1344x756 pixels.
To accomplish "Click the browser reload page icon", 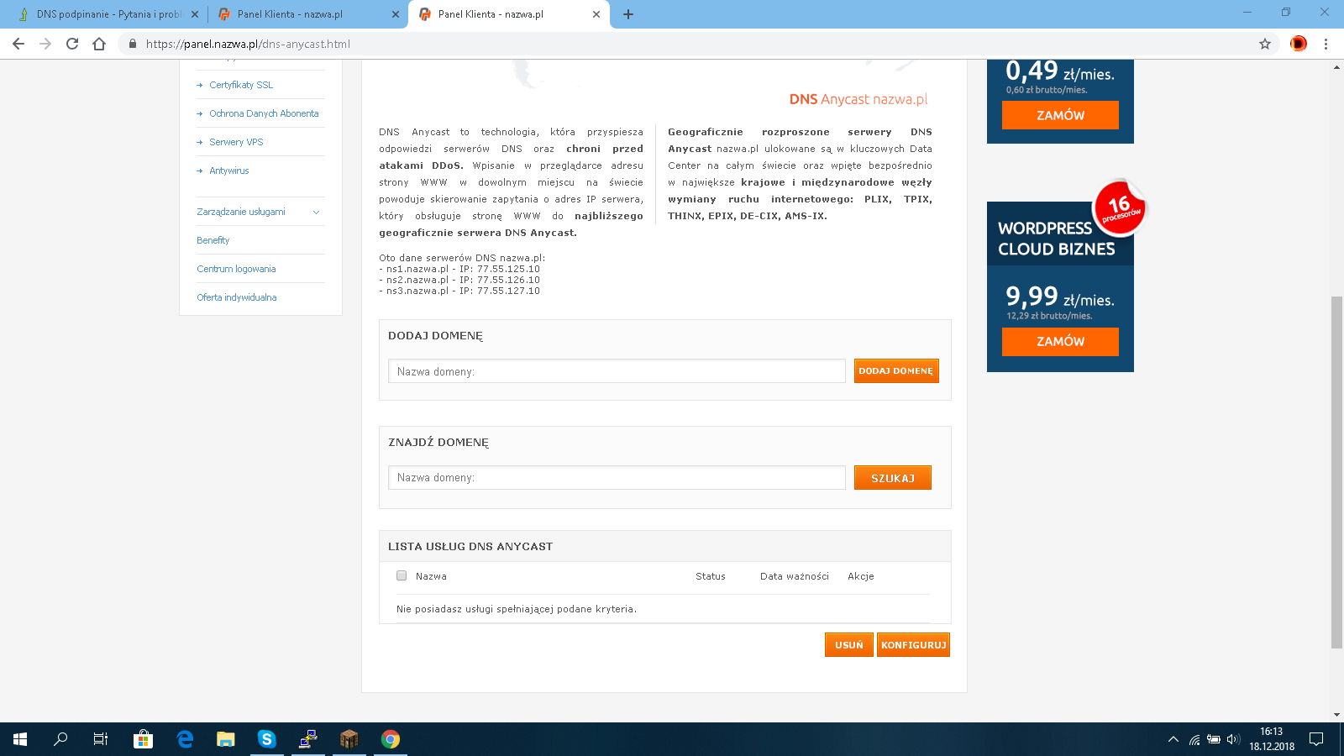I will [72, 44].
